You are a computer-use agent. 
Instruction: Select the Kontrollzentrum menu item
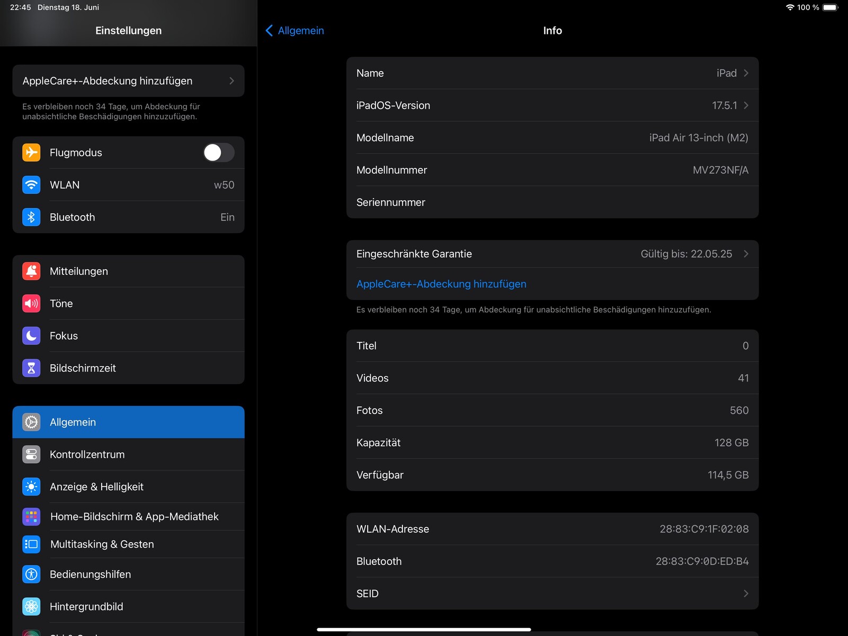click(x=128, y=455)
